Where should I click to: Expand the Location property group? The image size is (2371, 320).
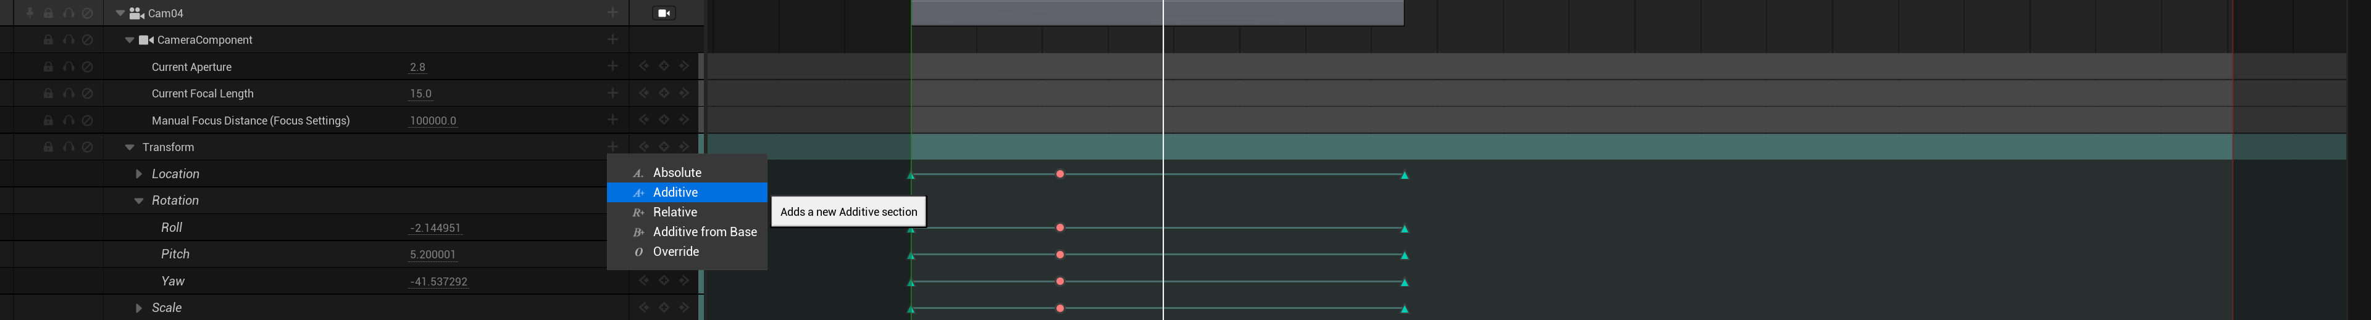pos(139,174)
